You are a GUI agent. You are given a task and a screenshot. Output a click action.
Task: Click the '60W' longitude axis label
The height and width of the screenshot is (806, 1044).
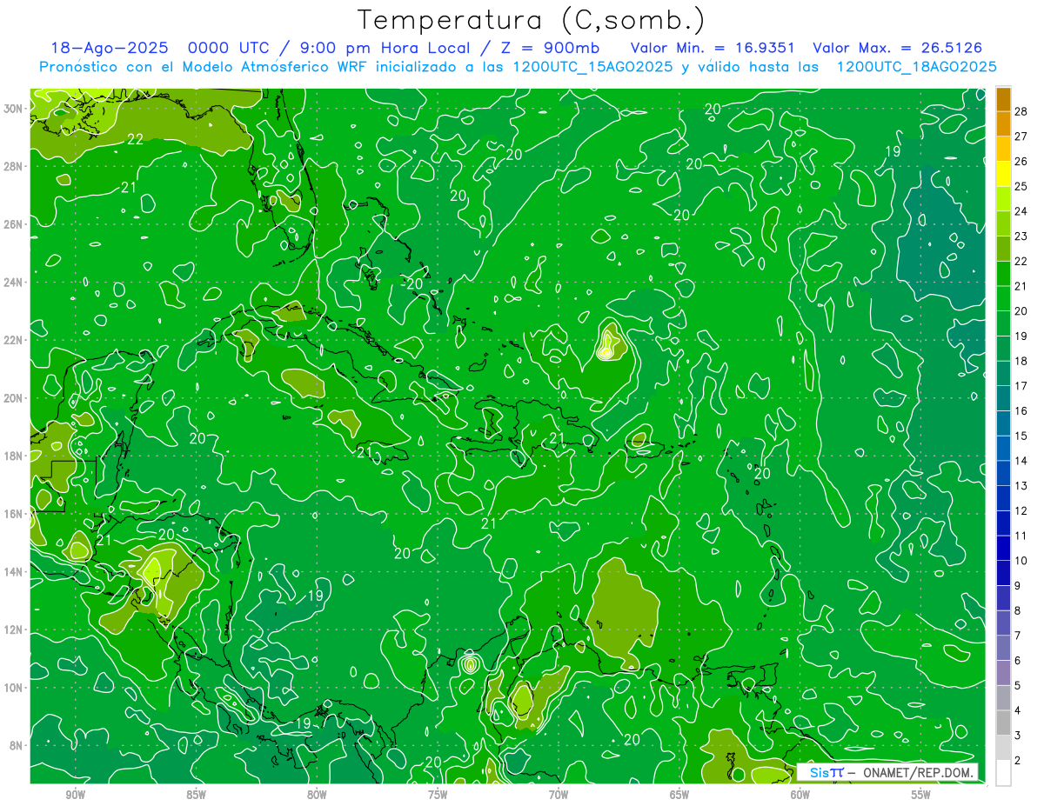(800, 795)
